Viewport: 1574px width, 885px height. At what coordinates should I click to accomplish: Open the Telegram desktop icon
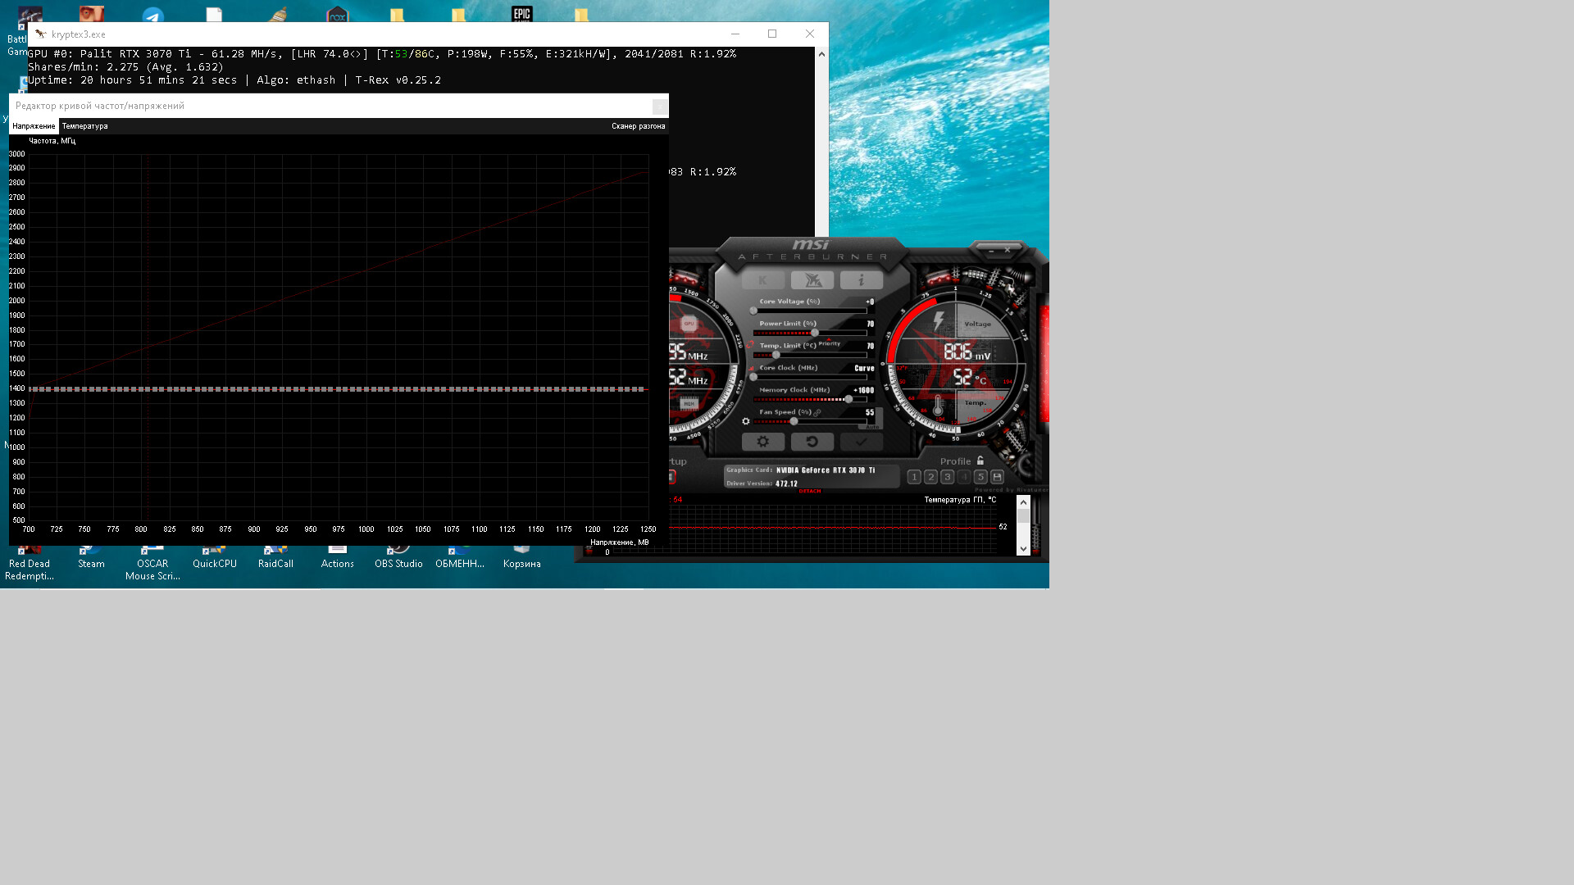[x=152, y=15]
